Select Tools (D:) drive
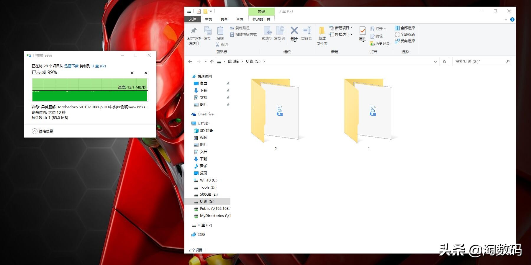The width and height of the screenshot is (531, 265). (205, 187)
